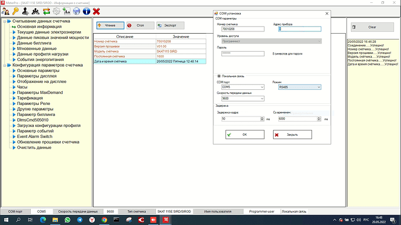This screenshot has width=401, height=225.
Task: Select Очистить данные tree item
Action: (x=34, y=147)
